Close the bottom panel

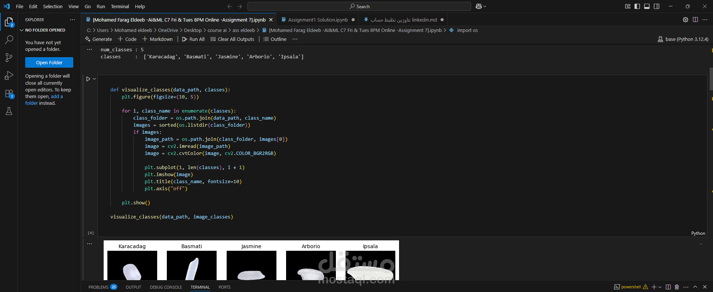point(705,287)
